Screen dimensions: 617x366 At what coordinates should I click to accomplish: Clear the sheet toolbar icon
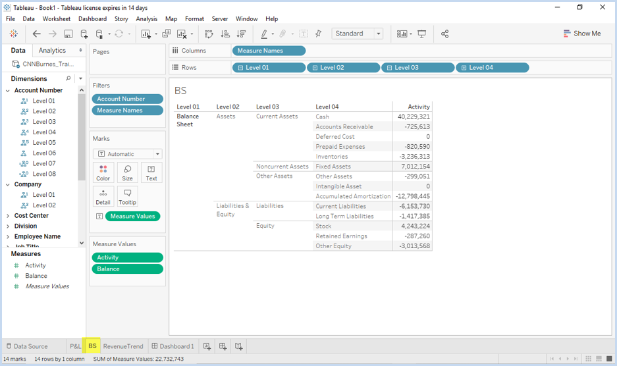coord(182,34)
